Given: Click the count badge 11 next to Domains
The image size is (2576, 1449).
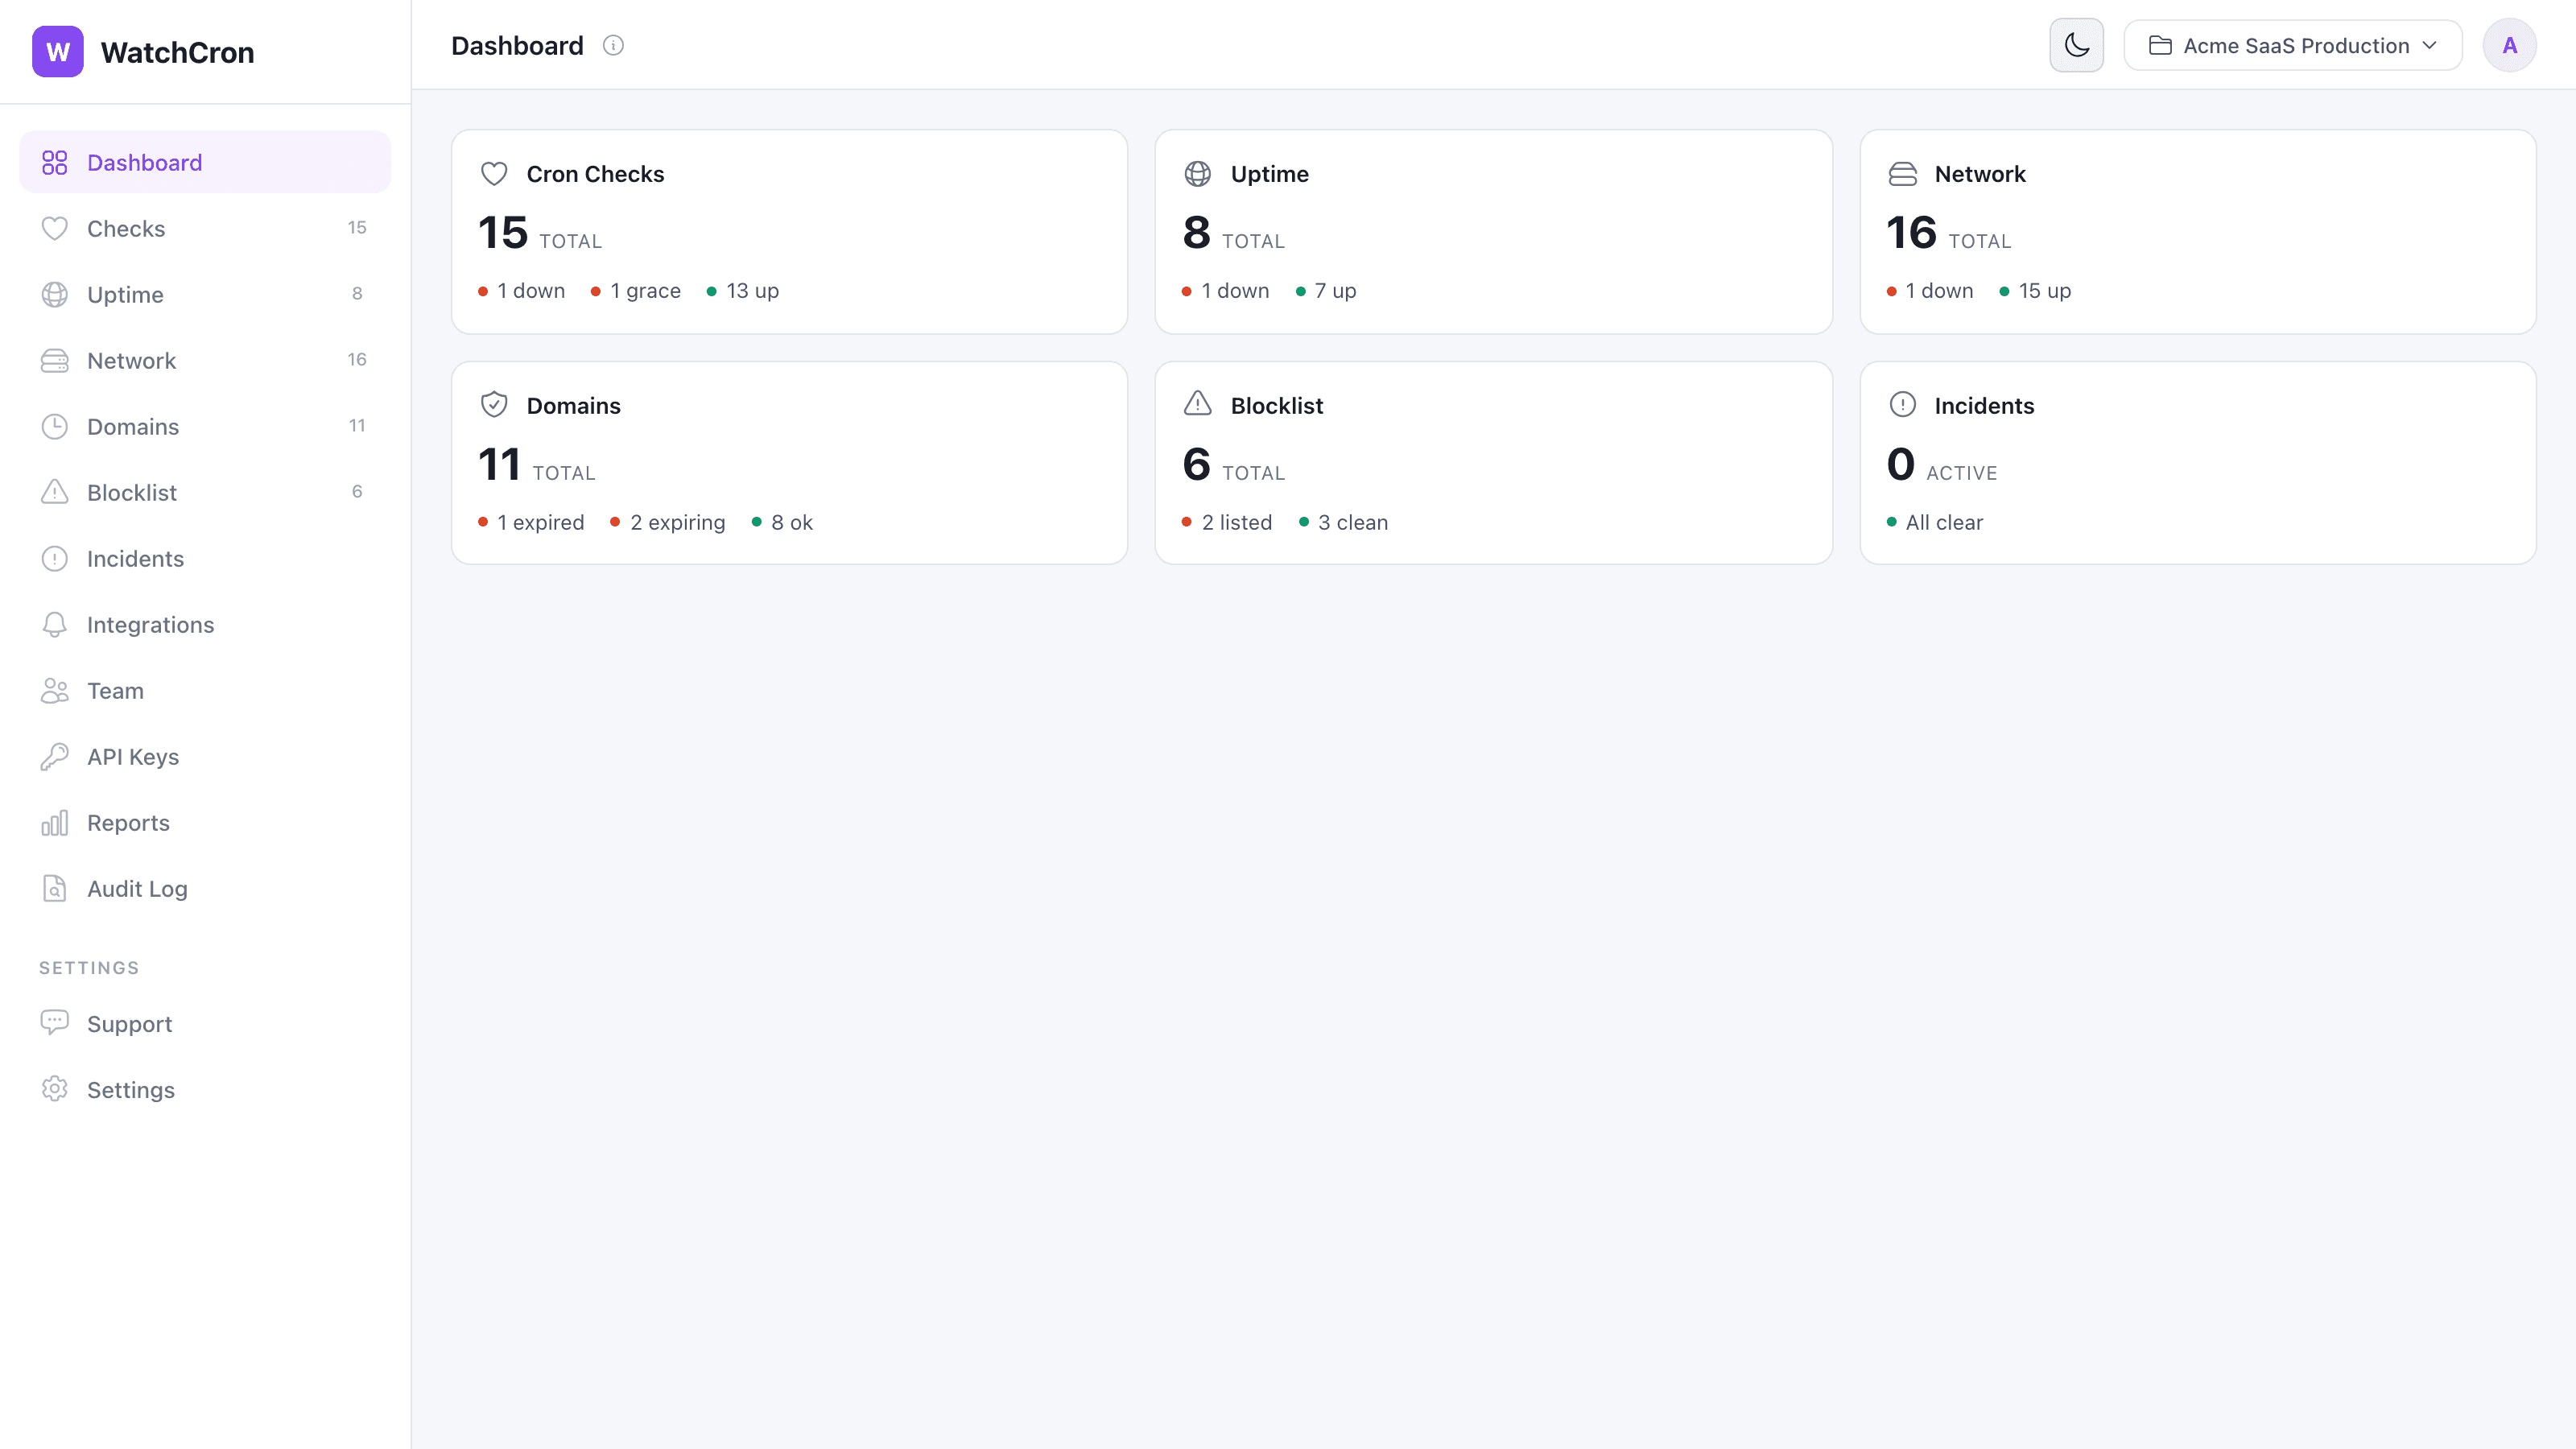Looking at the screenshot, I should coord(357,425).
